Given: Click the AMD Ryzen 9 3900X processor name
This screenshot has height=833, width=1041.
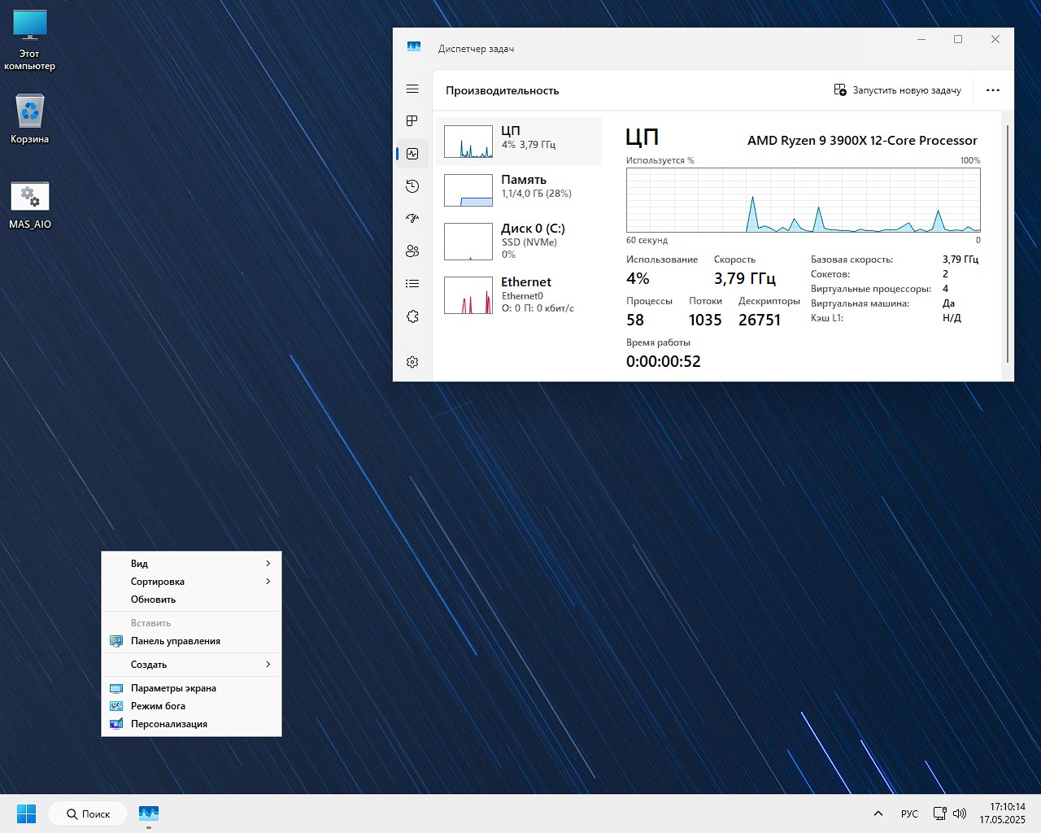Looking at the screenshot, I should point(862,141).
